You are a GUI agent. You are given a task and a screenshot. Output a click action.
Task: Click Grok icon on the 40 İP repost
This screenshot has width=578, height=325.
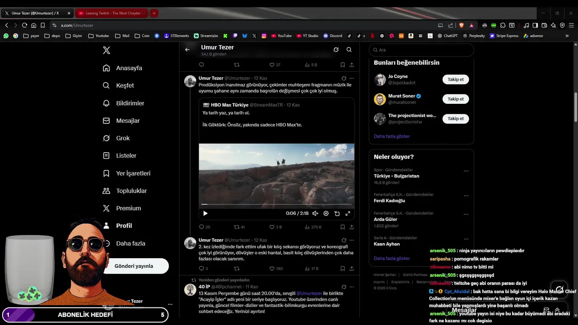coord(344,287)
